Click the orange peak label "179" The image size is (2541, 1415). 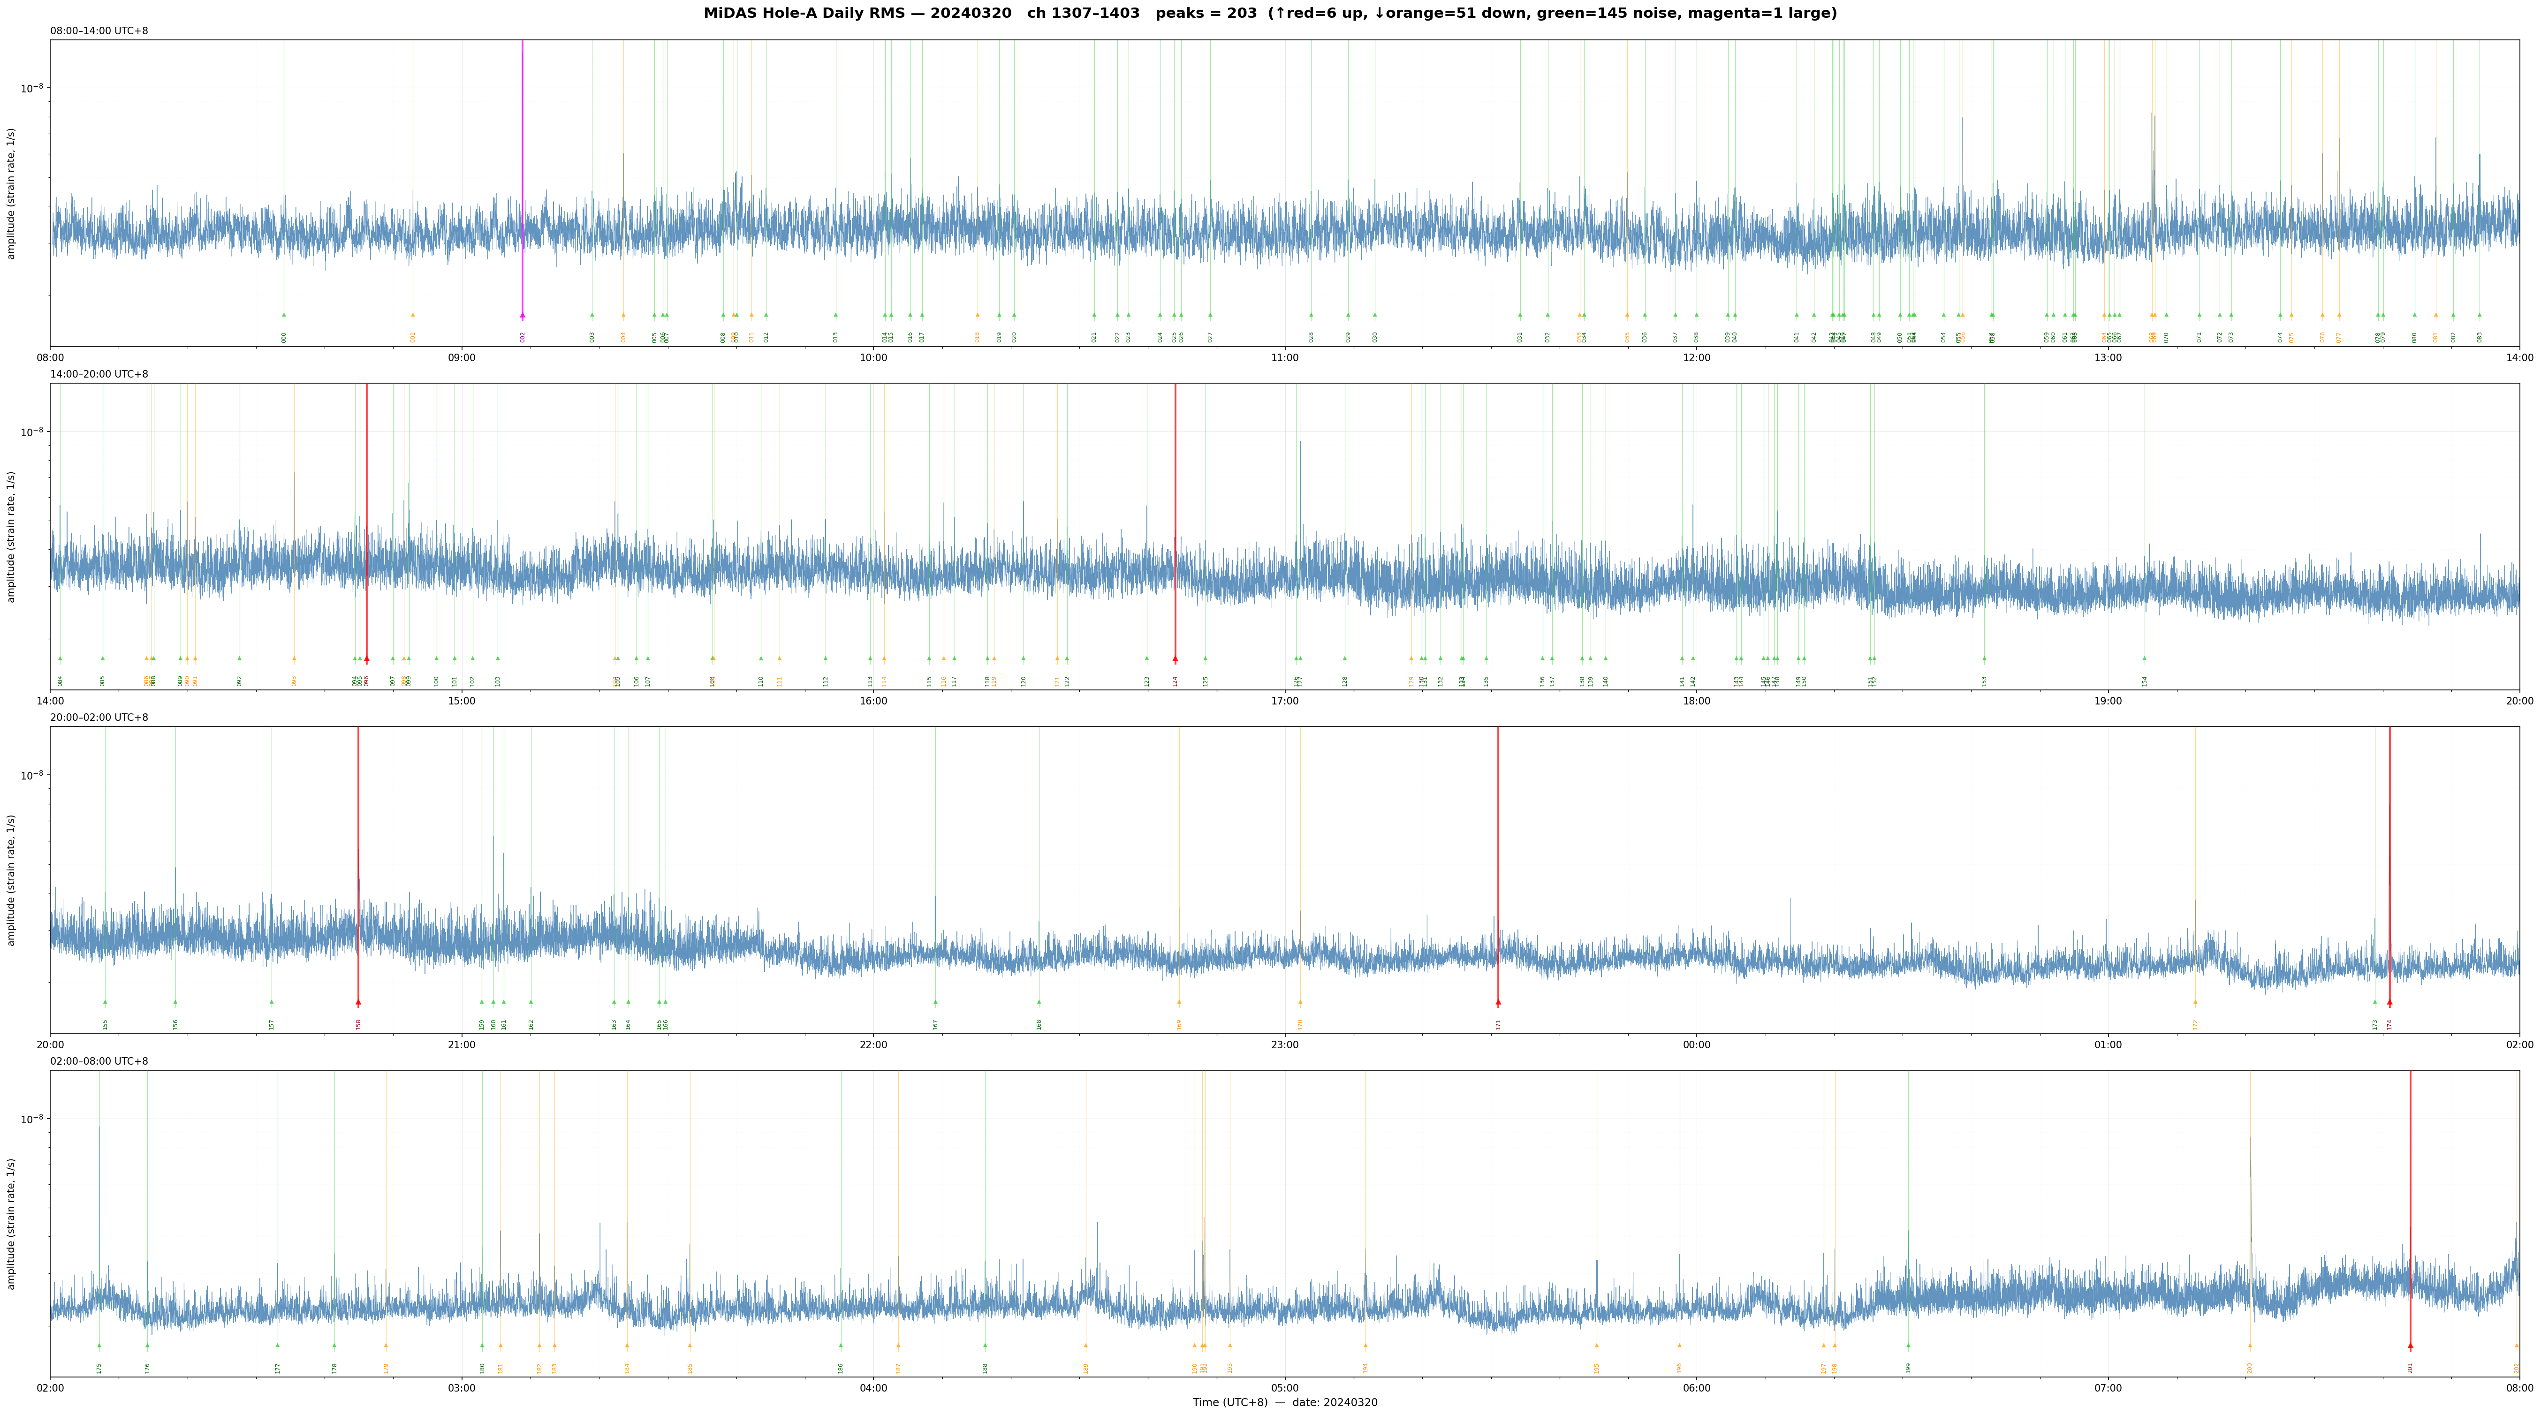[x=387, y=1368]
